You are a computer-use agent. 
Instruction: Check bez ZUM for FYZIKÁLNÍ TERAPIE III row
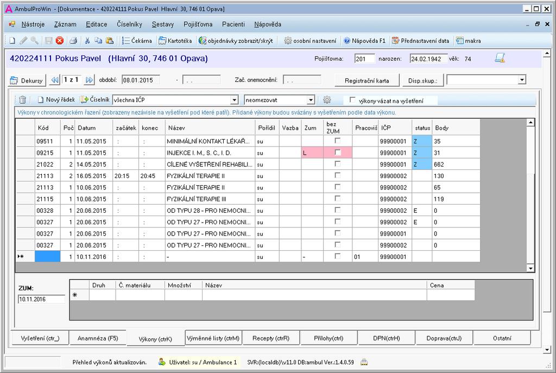[x=338, y=199]
